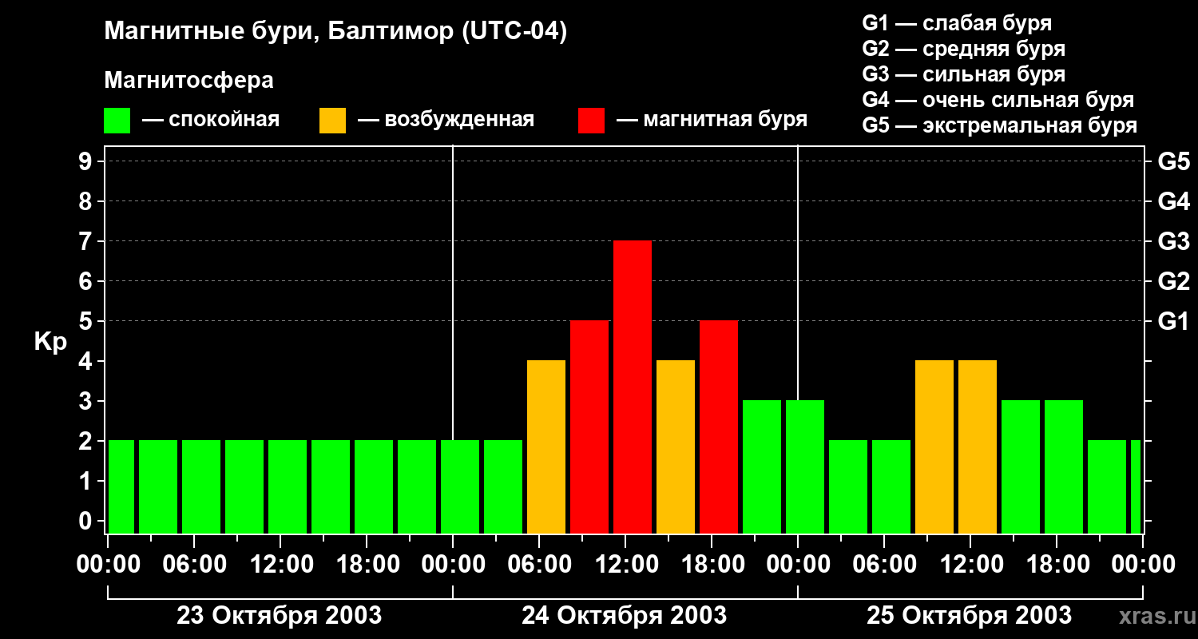1198x639 pixels.
Task: Click '00:00' label at the 24/25 October boundary
Action: pyautogui.click(x=799, y=565)
